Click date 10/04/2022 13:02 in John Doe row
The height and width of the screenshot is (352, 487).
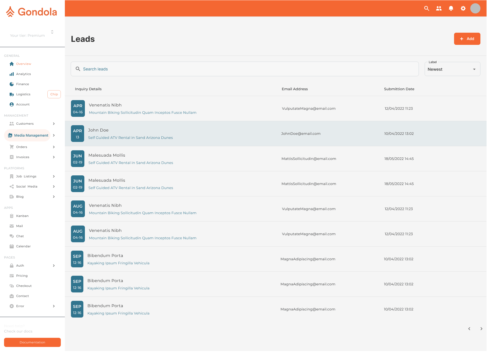[399, 134]
